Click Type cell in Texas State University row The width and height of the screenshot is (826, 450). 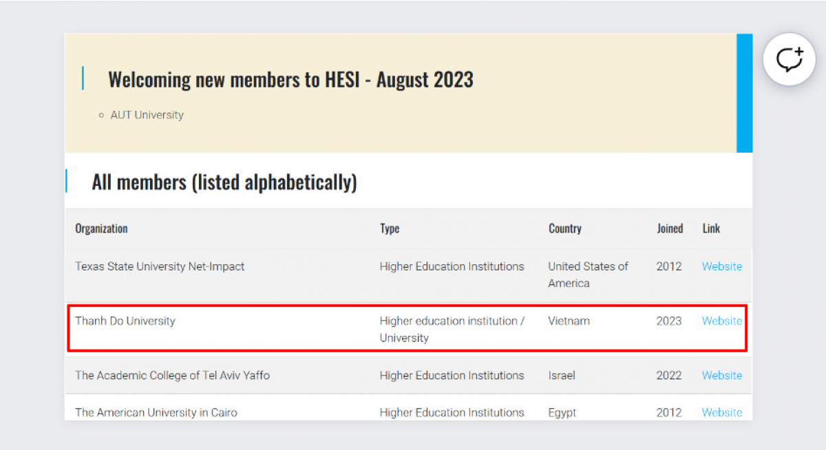(x=452, y=266)
